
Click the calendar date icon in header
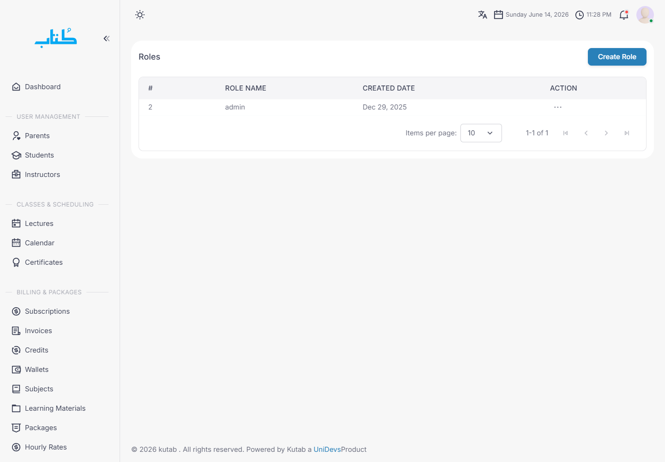click(x=498, y=15)
